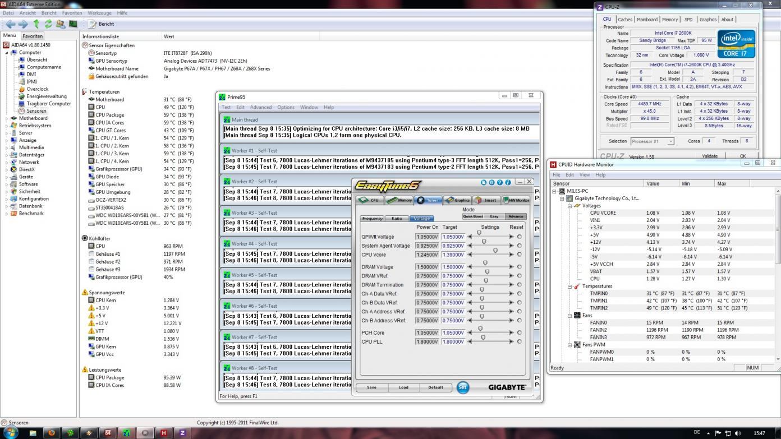Click AIDA64 back arrow toolbar icon
This screenshot has height=439, width=781.
(x=11, y=24)
